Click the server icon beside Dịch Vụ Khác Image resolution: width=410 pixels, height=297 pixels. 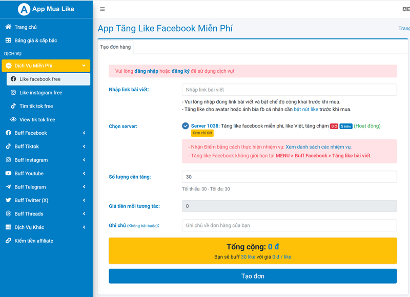pyautogui.click(x=8, y=227)
